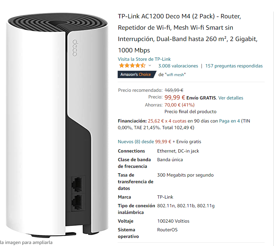Open Paga en 4 financing link
Screen dimensions: 274x246
pos(229,121)
